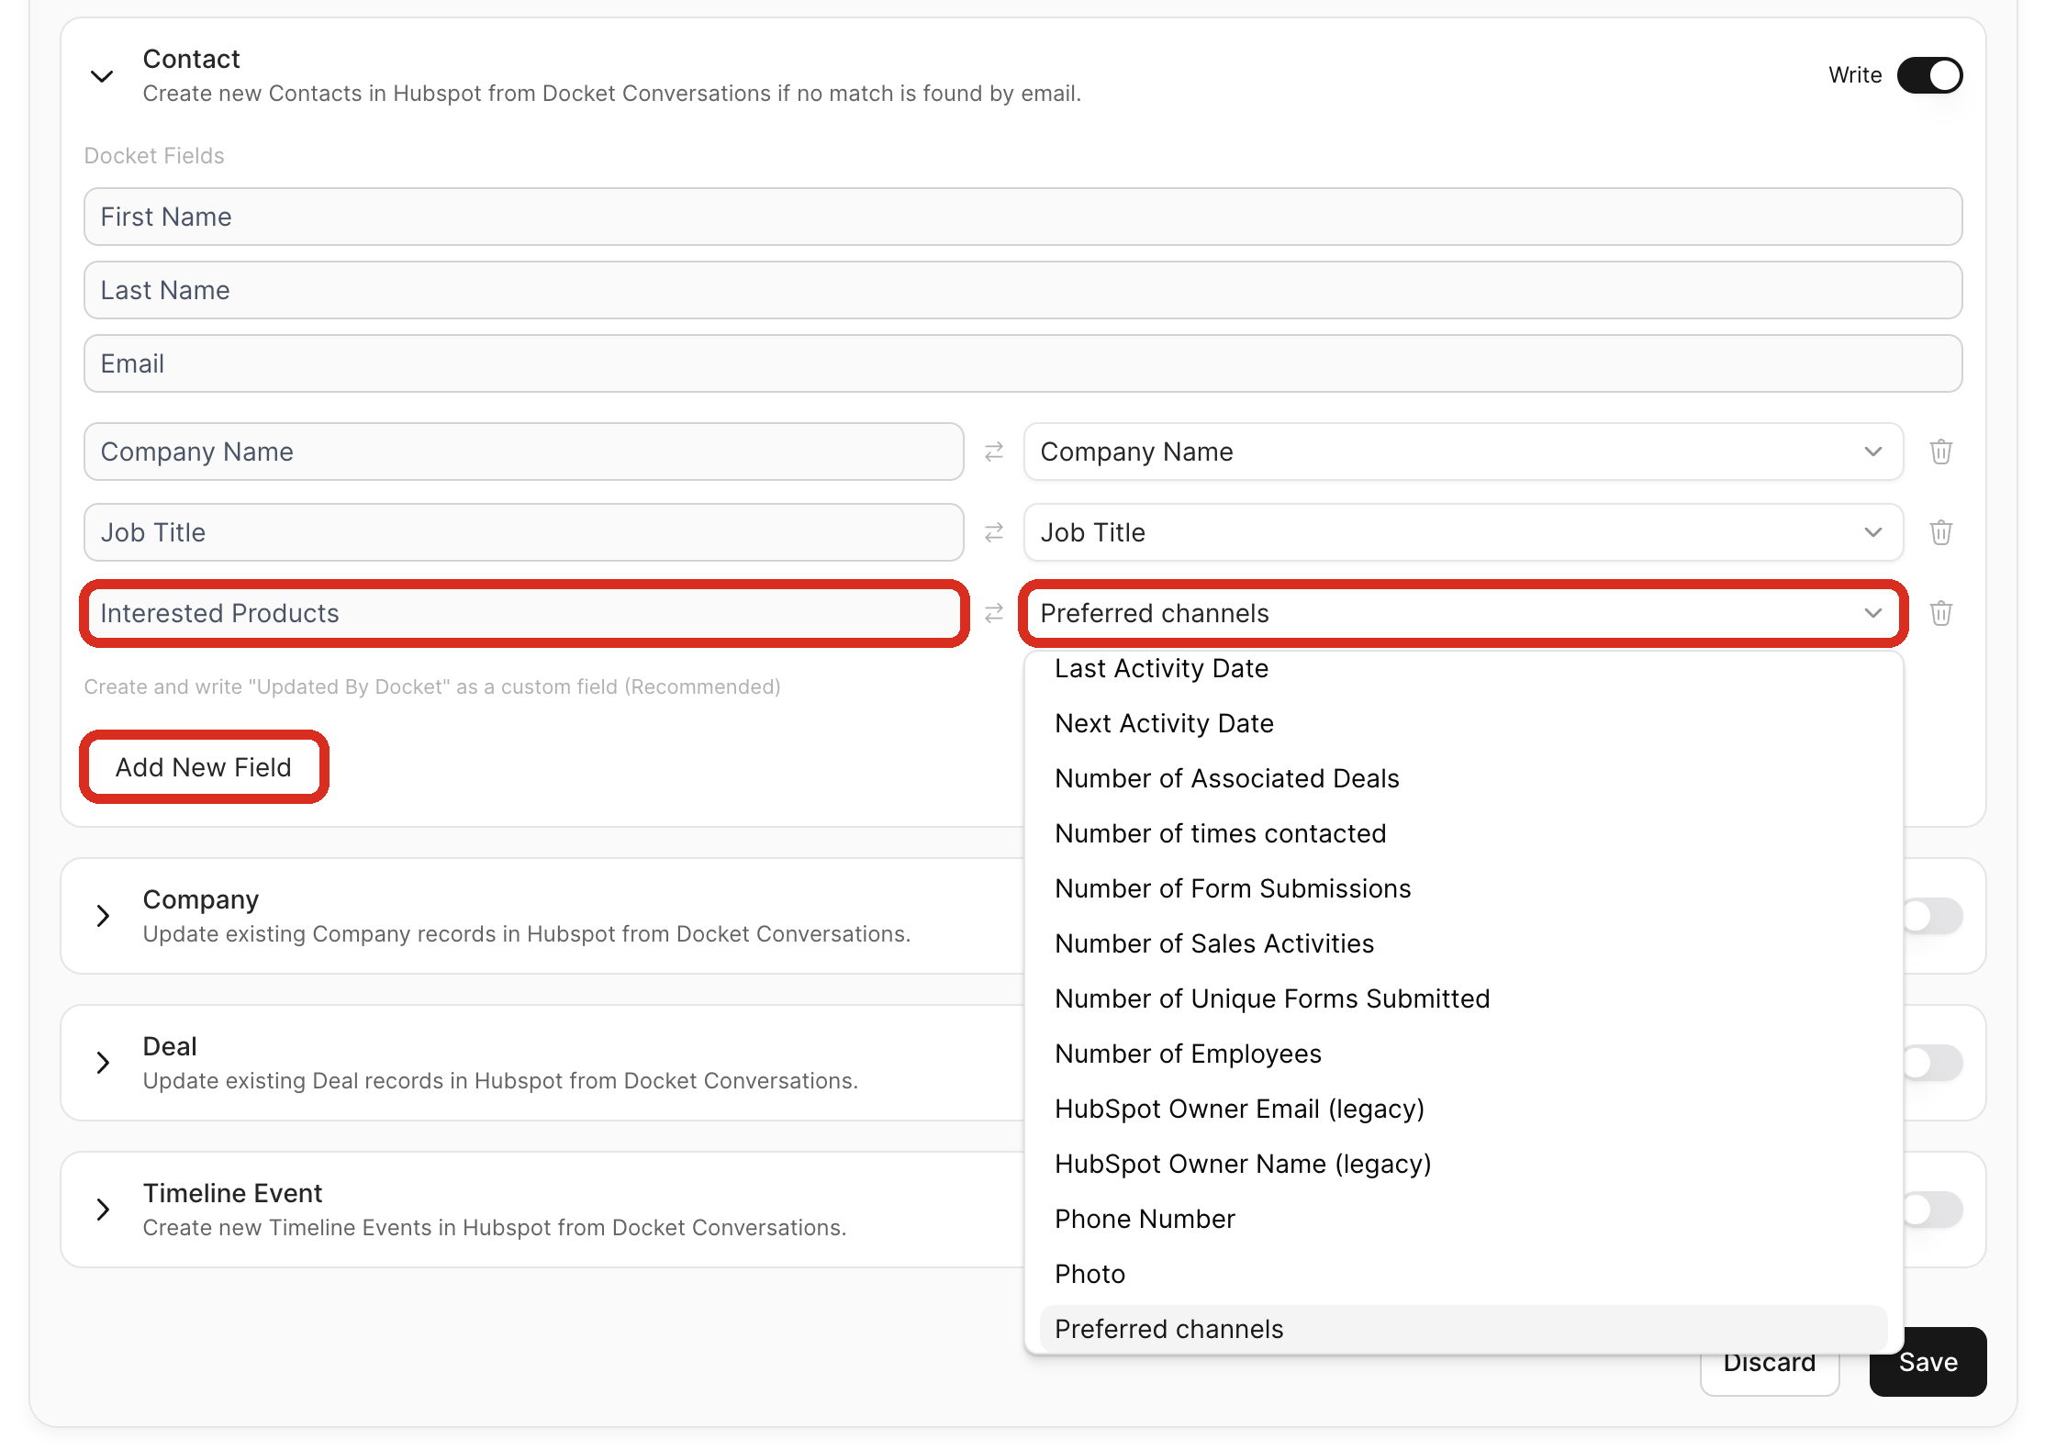This screenshot has height=1450, width=2045.
Task: Click sync arrows icon beside Job Title
Action: pos(994,532)
